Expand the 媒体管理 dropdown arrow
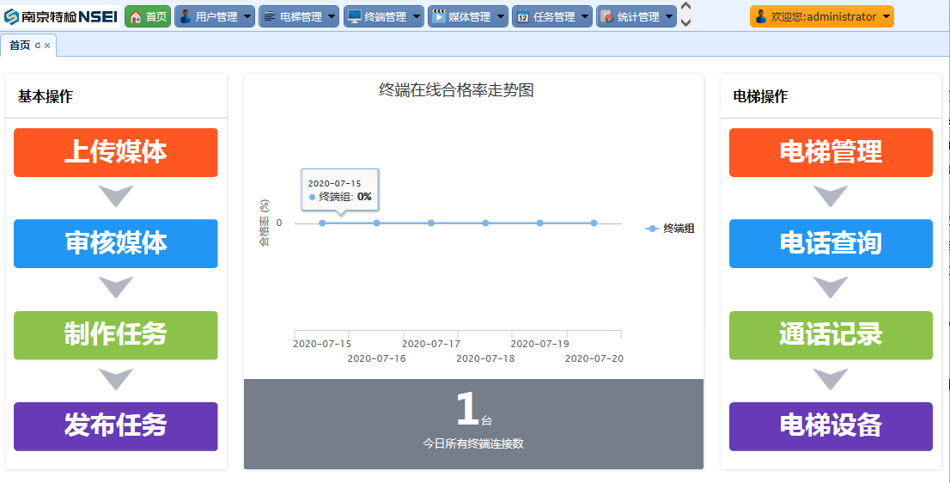The width and height of the screenshot is (950, 483). pyautogui.click(x=501, y=16)
